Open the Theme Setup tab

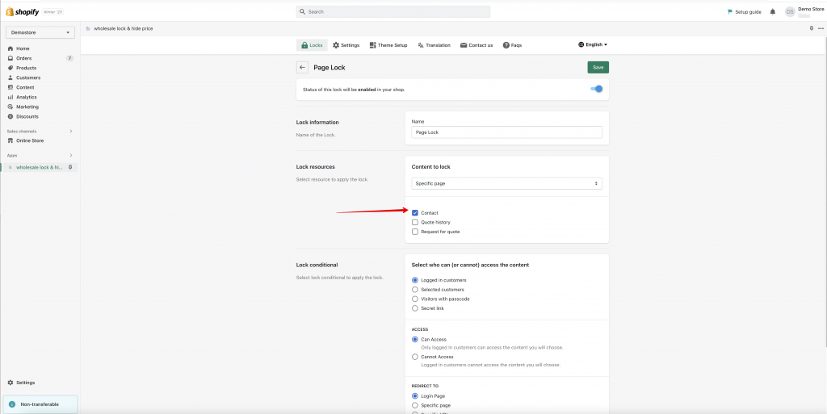coord(388,45)
